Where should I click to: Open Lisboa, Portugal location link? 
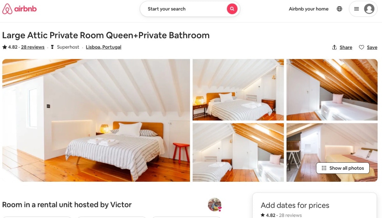[103, 47]
